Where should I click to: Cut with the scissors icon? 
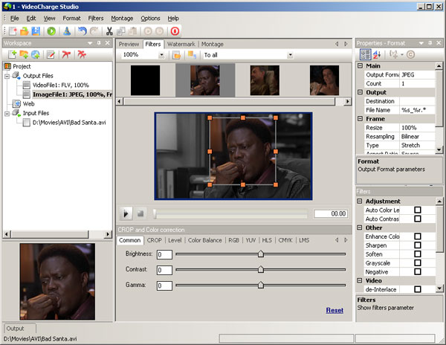coord(109,31)
